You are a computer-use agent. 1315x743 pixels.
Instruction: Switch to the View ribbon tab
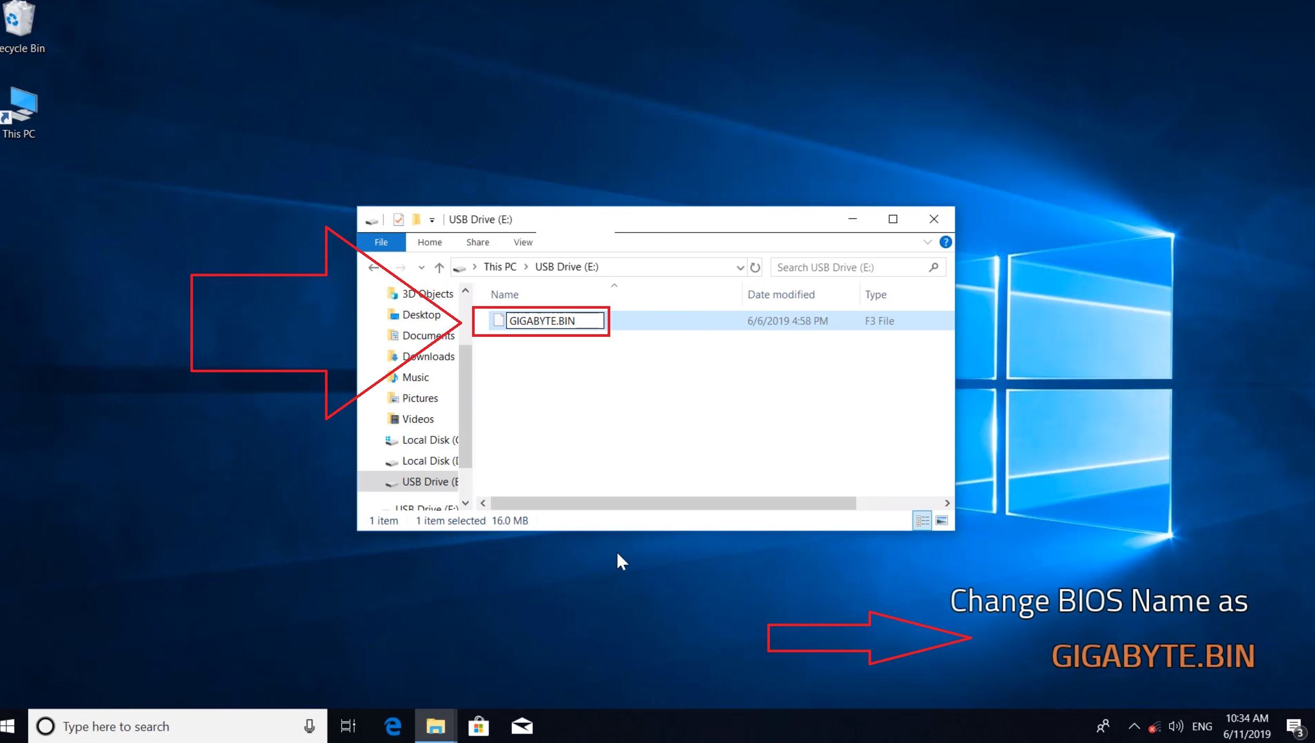(x=523, y=242)
